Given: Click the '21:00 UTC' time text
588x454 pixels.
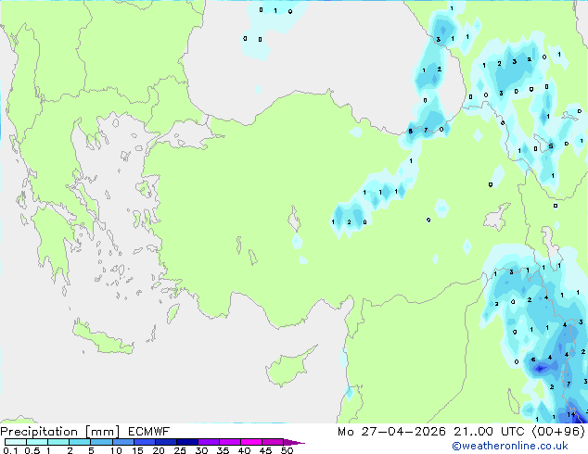Looking at the screenshot, I should tap(489, 432).
